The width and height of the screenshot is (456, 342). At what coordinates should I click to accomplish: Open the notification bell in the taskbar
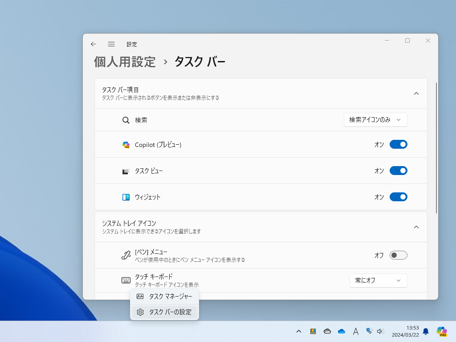tap(427, 331)
